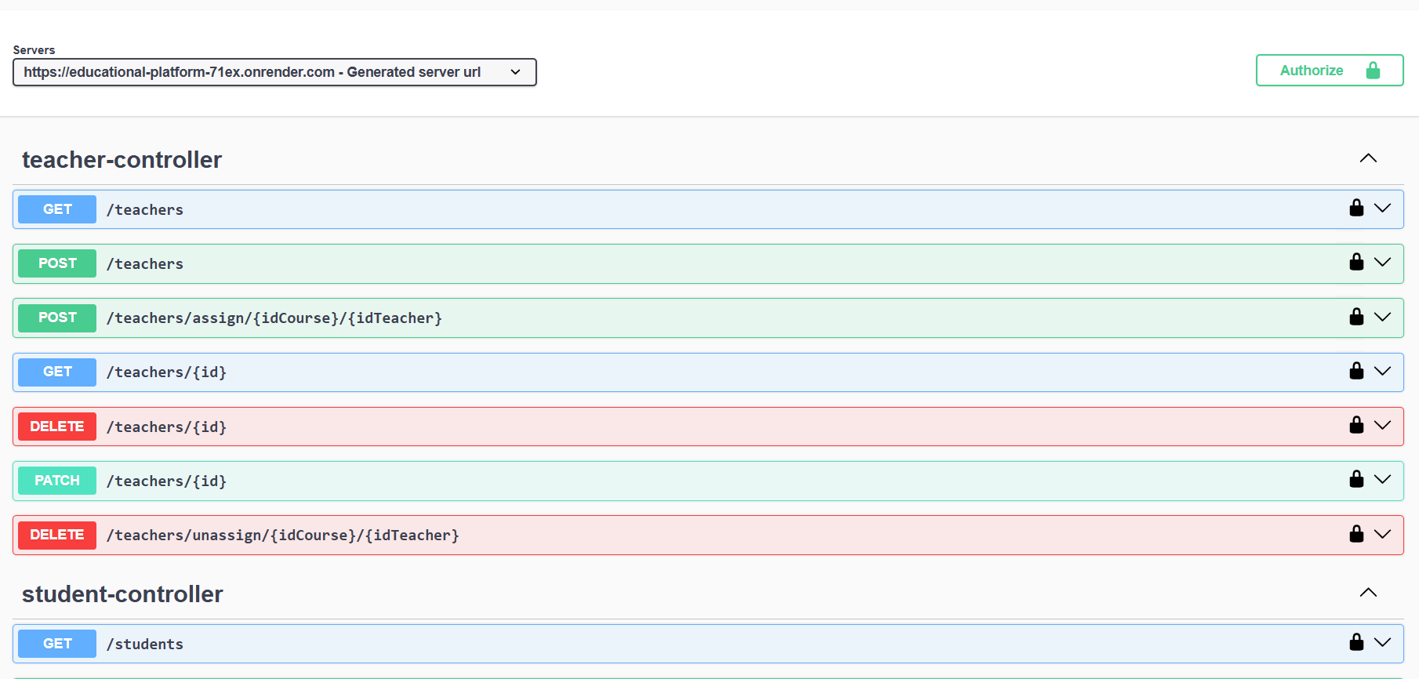Viewport: 1419px width, 679px height.
Task: Click the /teachers/assign/{idCourse}/{idTeacher} path
Action: (274, 318)
